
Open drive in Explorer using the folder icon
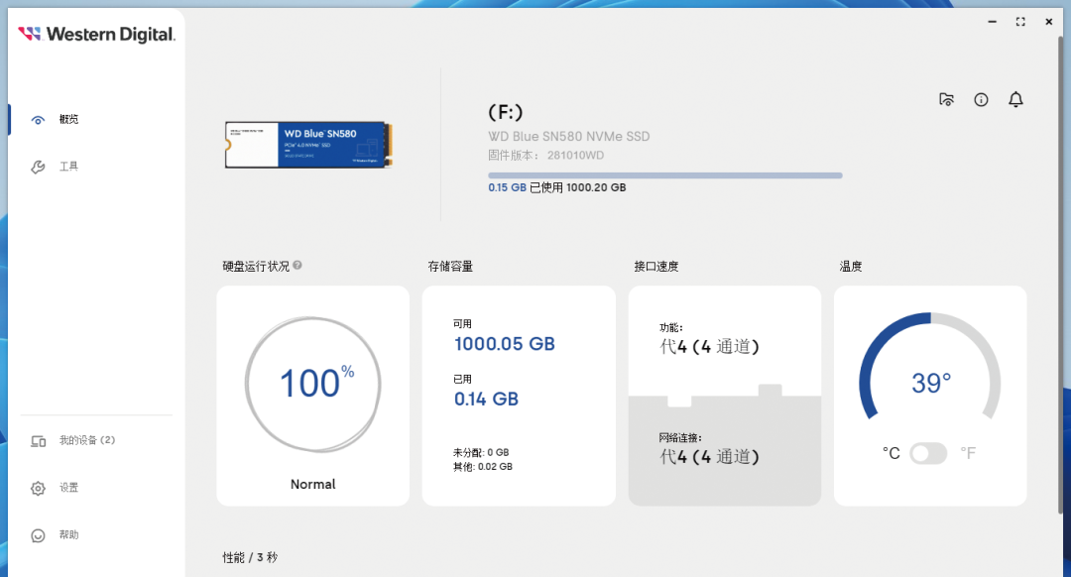(946, 99)
